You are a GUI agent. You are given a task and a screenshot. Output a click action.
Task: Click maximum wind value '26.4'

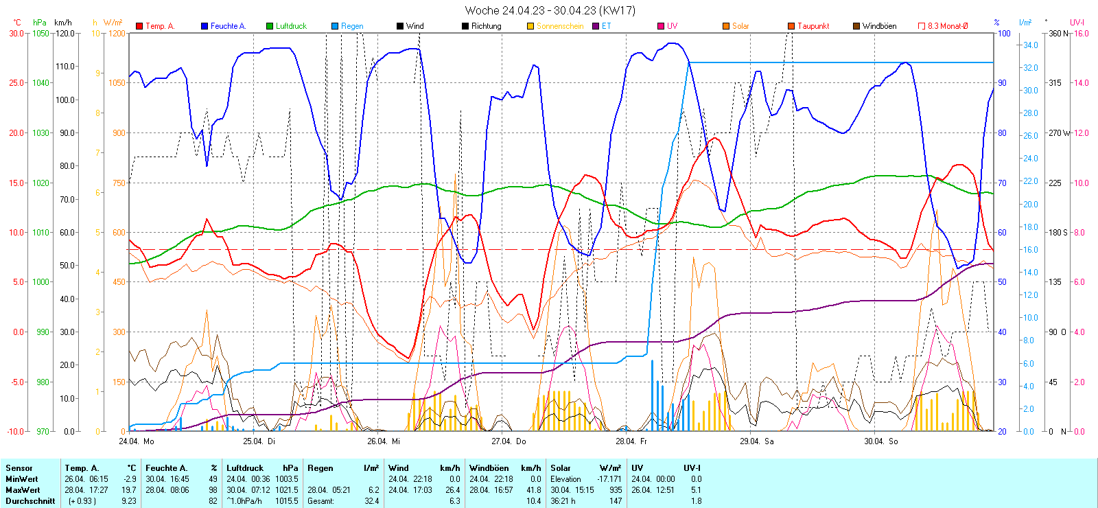pos(453,490)
